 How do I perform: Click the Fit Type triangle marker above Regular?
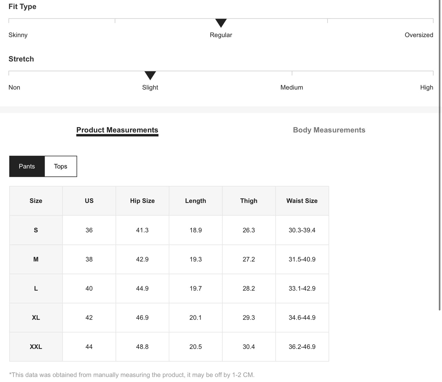click(x=221, y=23)
